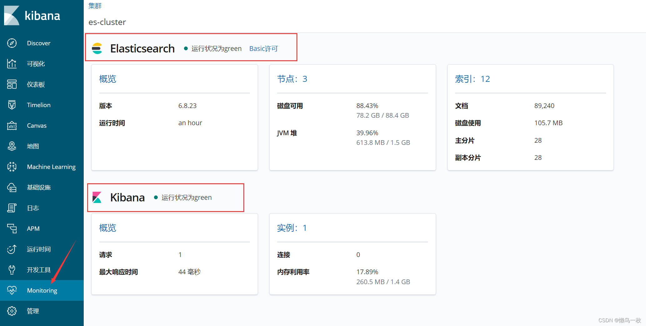Viewport: 646px width, 326px height.
Task: Click the Machine Learning icon
Action: click(x=12, y=167)
